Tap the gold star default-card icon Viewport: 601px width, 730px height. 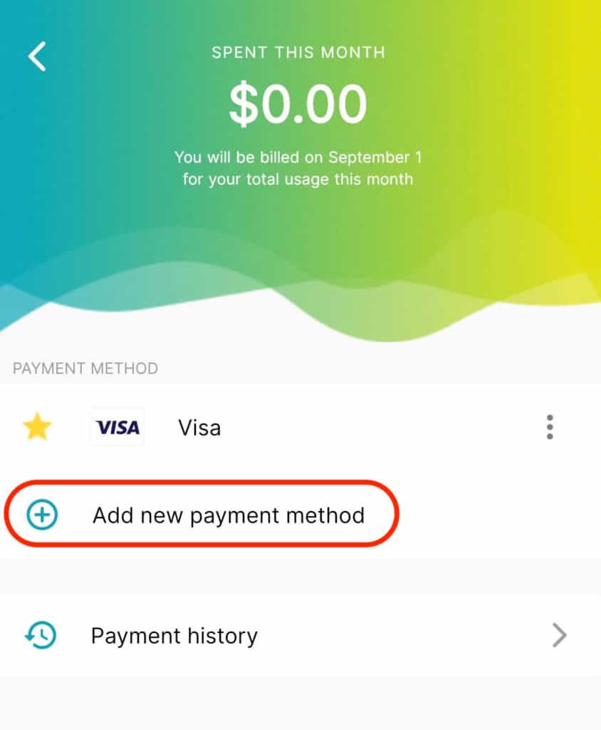pos(37,426)
